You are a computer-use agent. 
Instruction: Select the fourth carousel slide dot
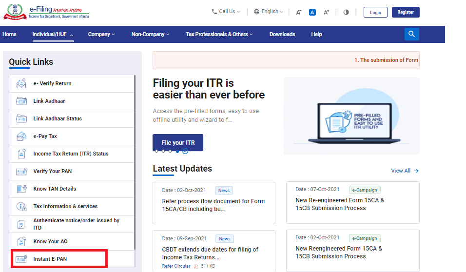click(x=177, y=151)
